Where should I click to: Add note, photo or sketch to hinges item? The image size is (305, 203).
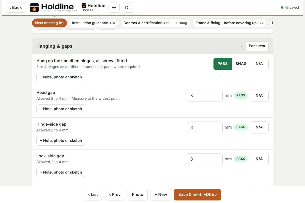61,77
